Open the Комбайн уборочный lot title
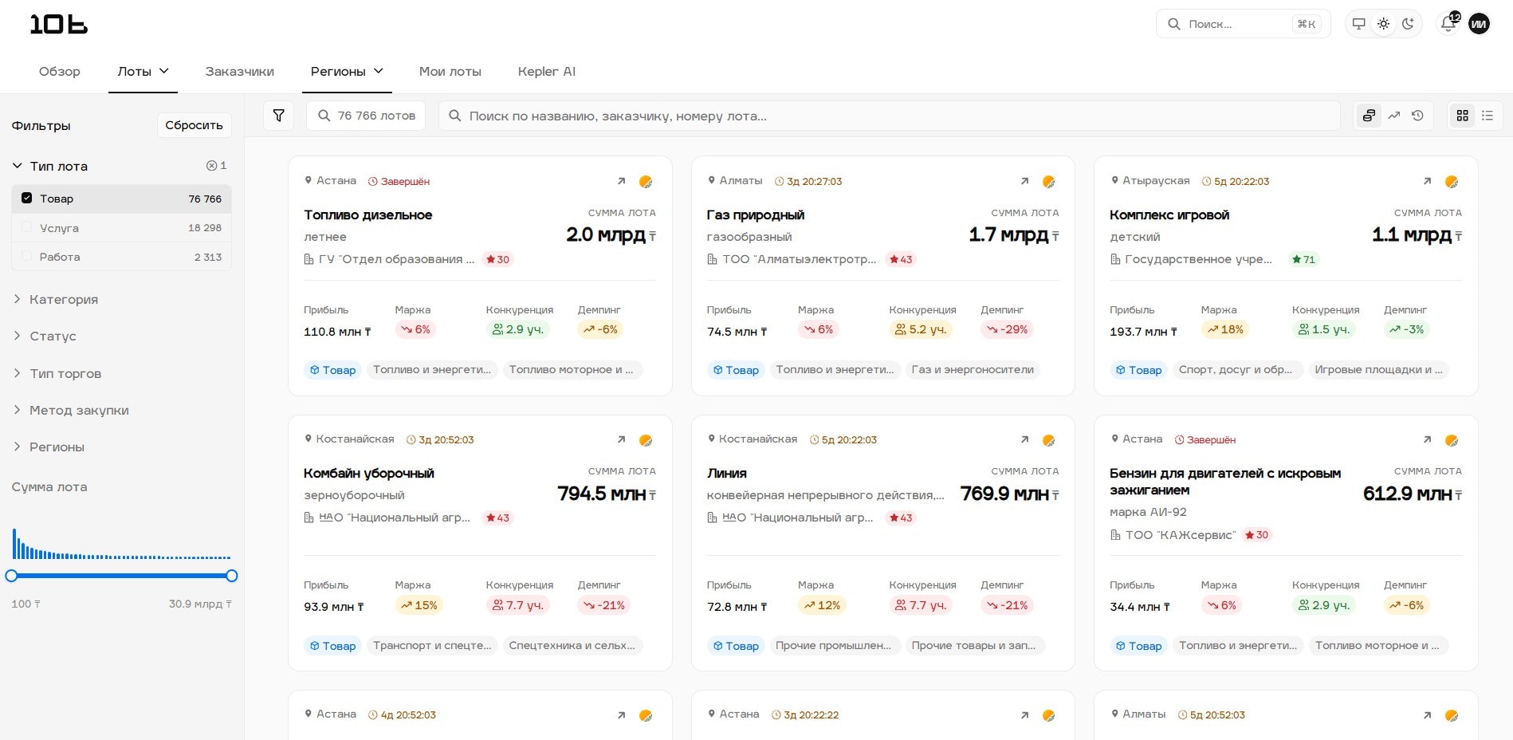 (x=369, y=473)
